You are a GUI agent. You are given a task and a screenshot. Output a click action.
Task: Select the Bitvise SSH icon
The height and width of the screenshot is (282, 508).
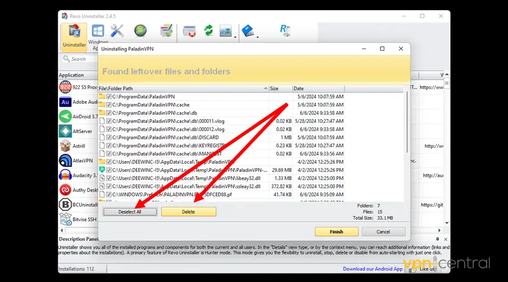pos(65,219)
